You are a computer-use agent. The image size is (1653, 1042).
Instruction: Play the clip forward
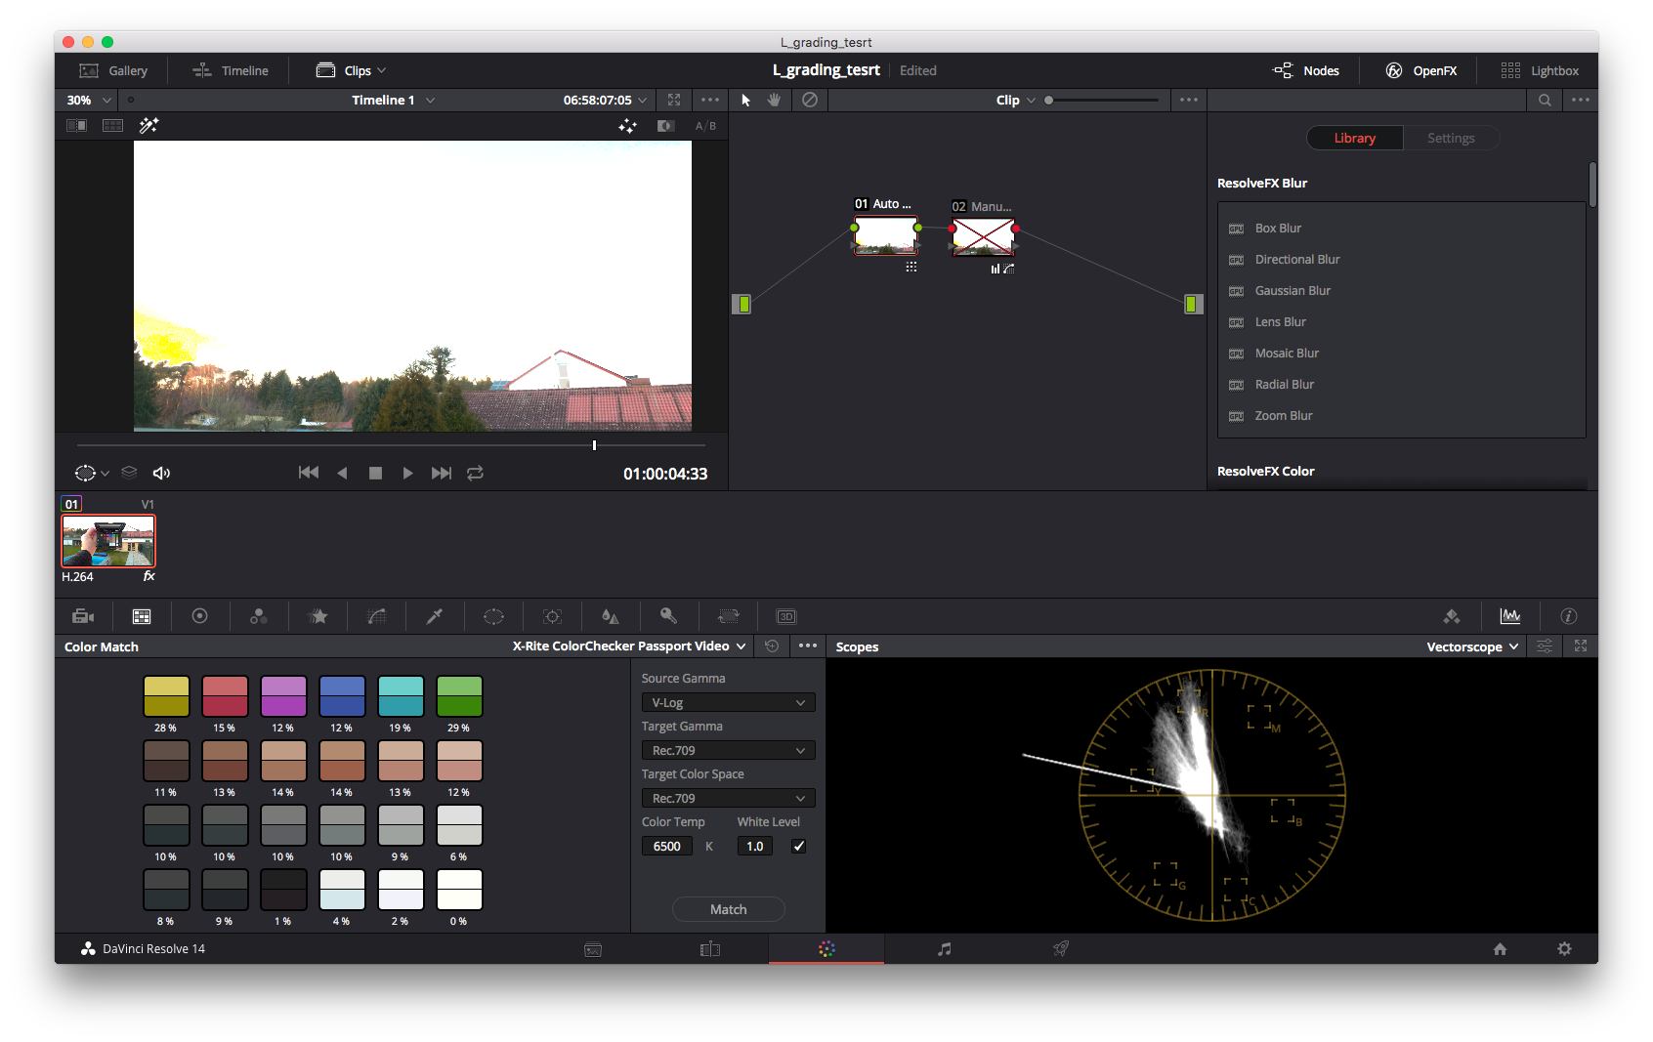[408, 473]
